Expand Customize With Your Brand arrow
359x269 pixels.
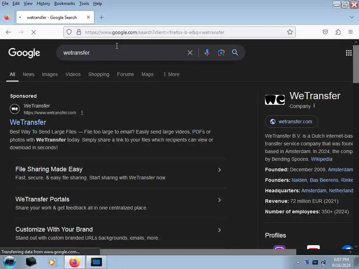point(219,230)
